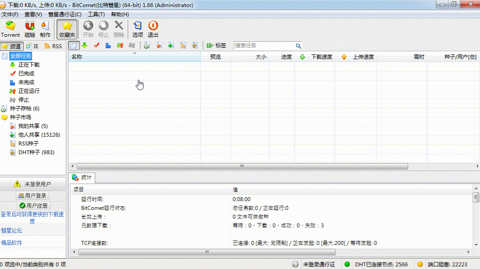Click the 开始 start button

[88, 29]
